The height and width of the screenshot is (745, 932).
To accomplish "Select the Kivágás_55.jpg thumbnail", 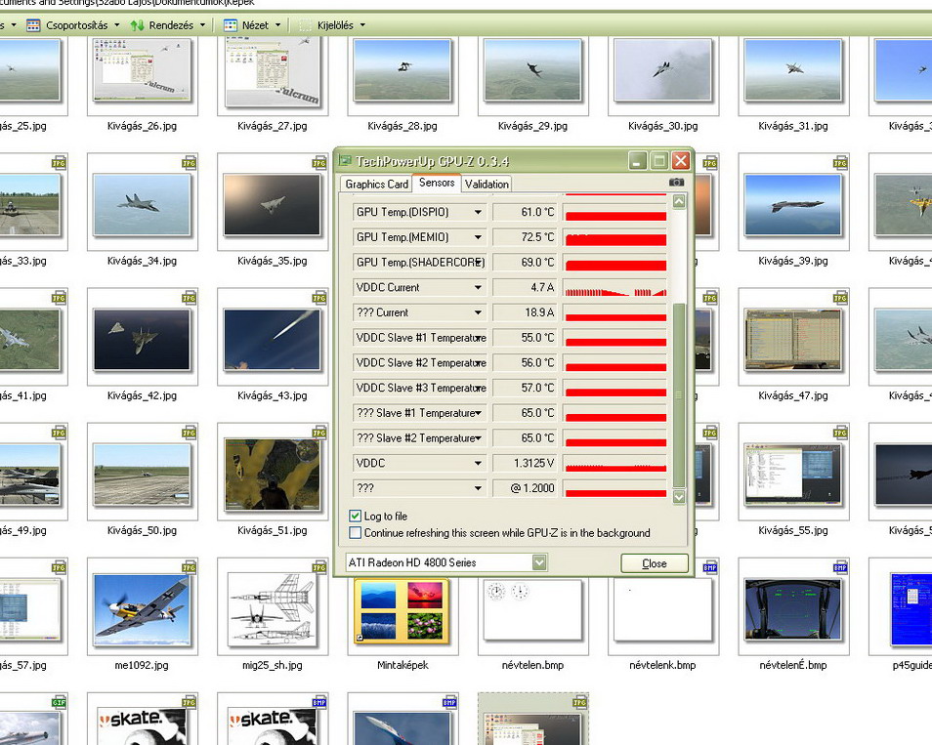I will pos(793,475).
